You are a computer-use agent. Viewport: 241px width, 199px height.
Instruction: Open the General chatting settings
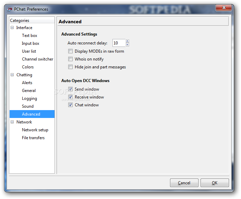coord(29,91)
